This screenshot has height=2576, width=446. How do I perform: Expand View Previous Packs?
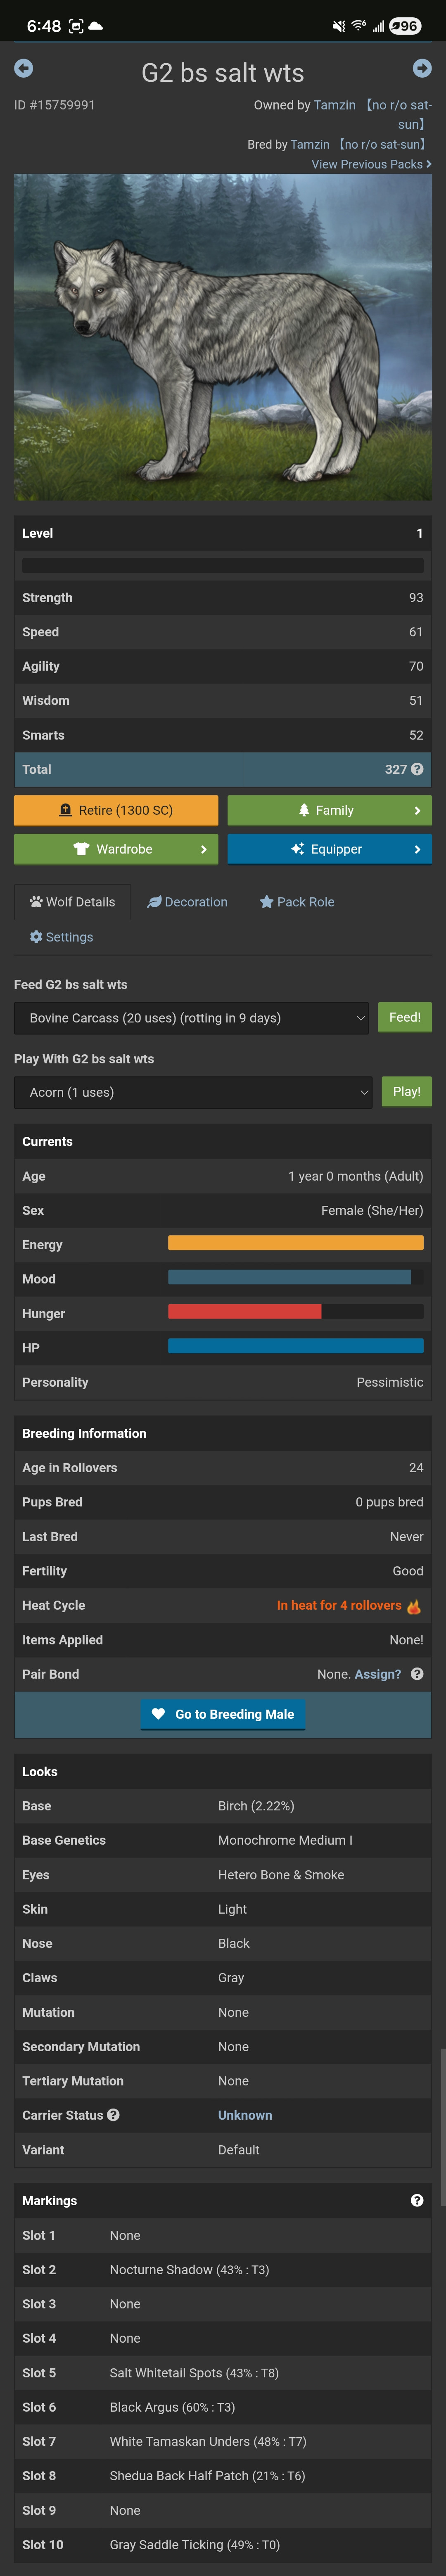(x=371, y=164)
